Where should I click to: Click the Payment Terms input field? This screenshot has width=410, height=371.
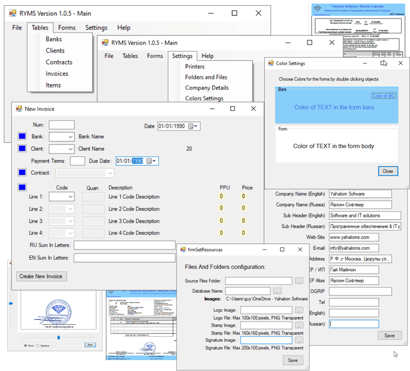click(77, 161)
